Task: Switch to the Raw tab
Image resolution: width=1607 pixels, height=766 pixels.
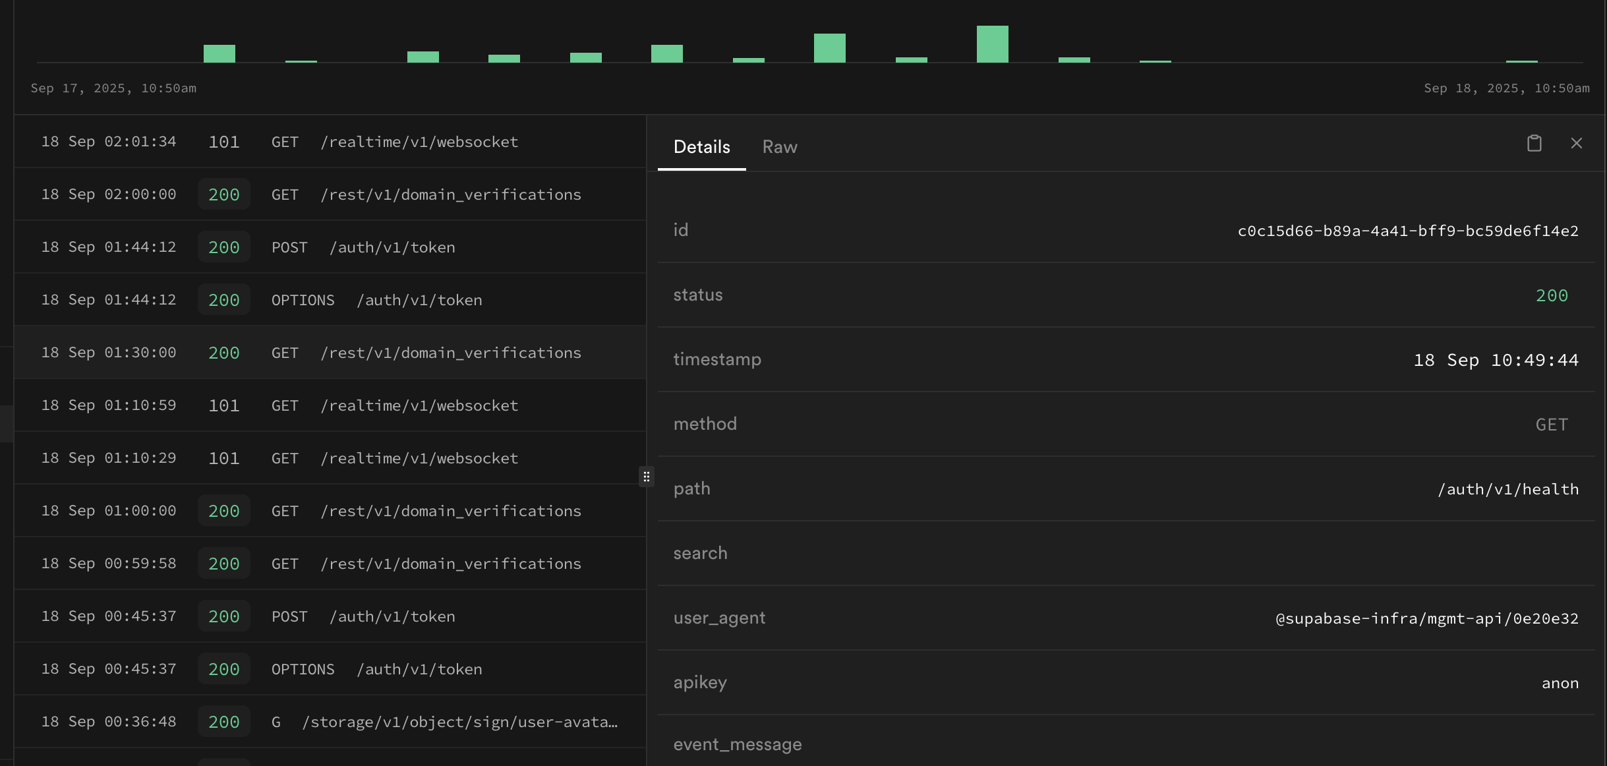Action: (x=780, y=147)
